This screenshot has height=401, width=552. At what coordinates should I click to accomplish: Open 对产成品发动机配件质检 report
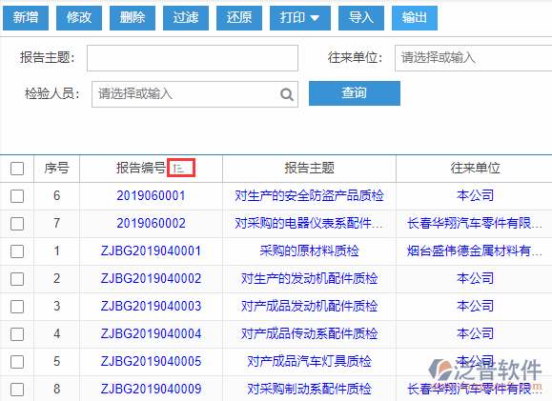tap(310, 306)
